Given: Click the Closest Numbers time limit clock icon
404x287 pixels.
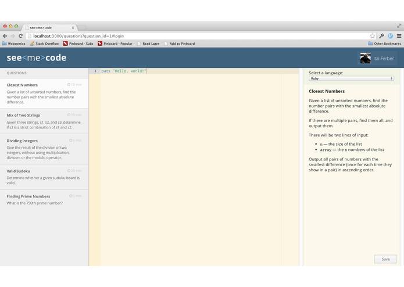Looking at the screenshot, I should 69,84.
